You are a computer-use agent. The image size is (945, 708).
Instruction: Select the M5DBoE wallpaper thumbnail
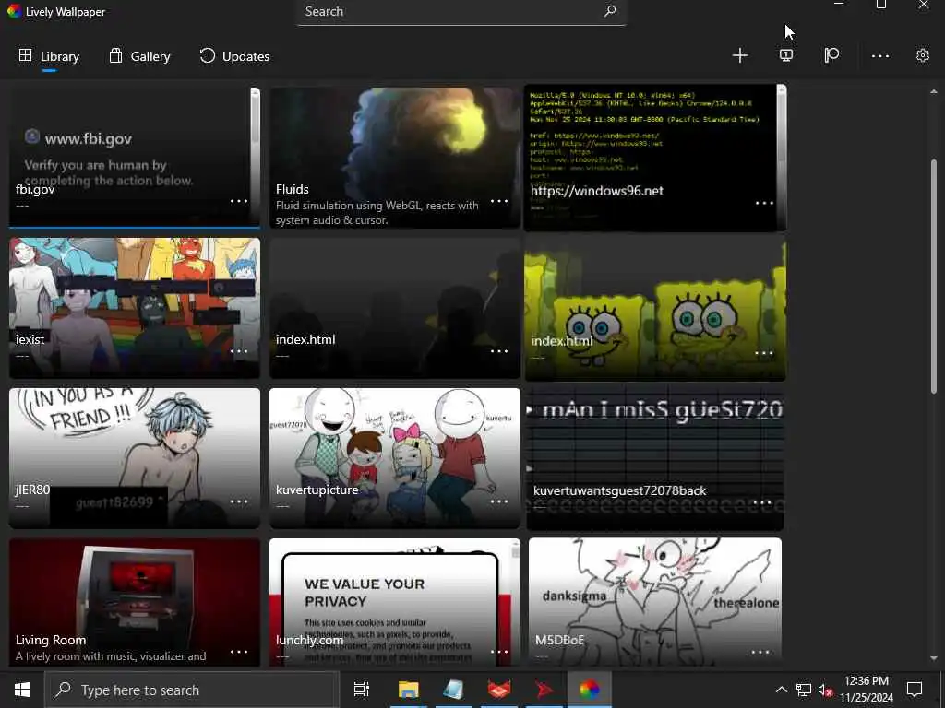tap(655, 602)
